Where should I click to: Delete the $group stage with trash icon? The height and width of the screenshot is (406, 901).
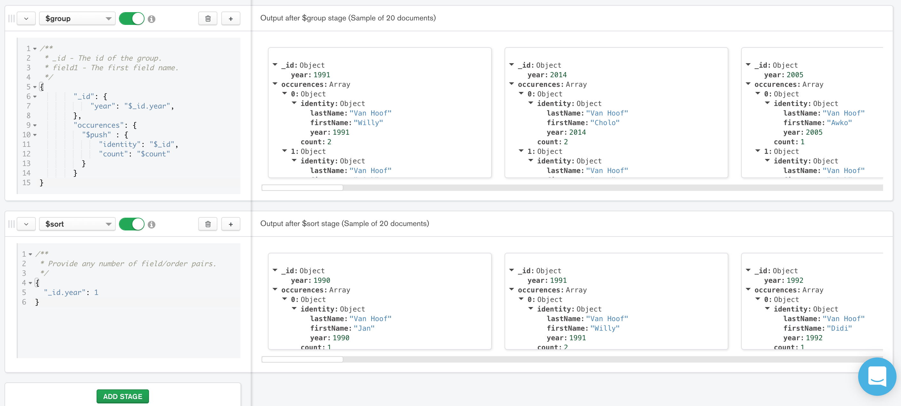(208, 19)
